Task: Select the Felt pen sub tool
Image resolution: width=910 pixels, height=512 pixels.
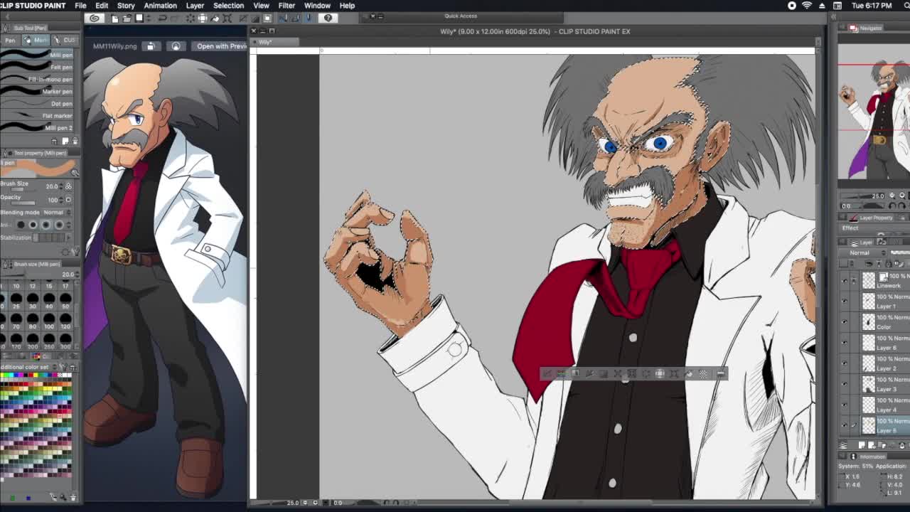Action: (x=37, y=68)
